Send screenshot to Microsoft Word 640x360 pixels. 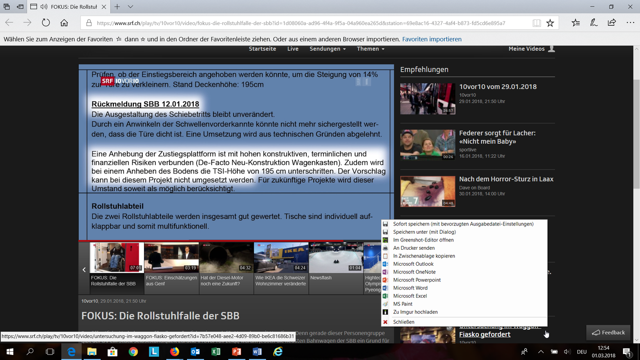tap(464, 288)
